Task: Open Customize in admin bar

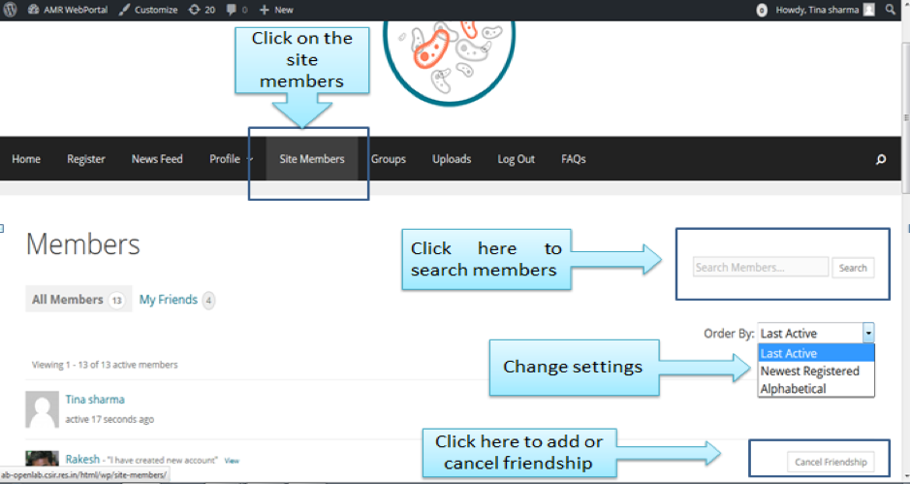Action: [x=148, y=10]
